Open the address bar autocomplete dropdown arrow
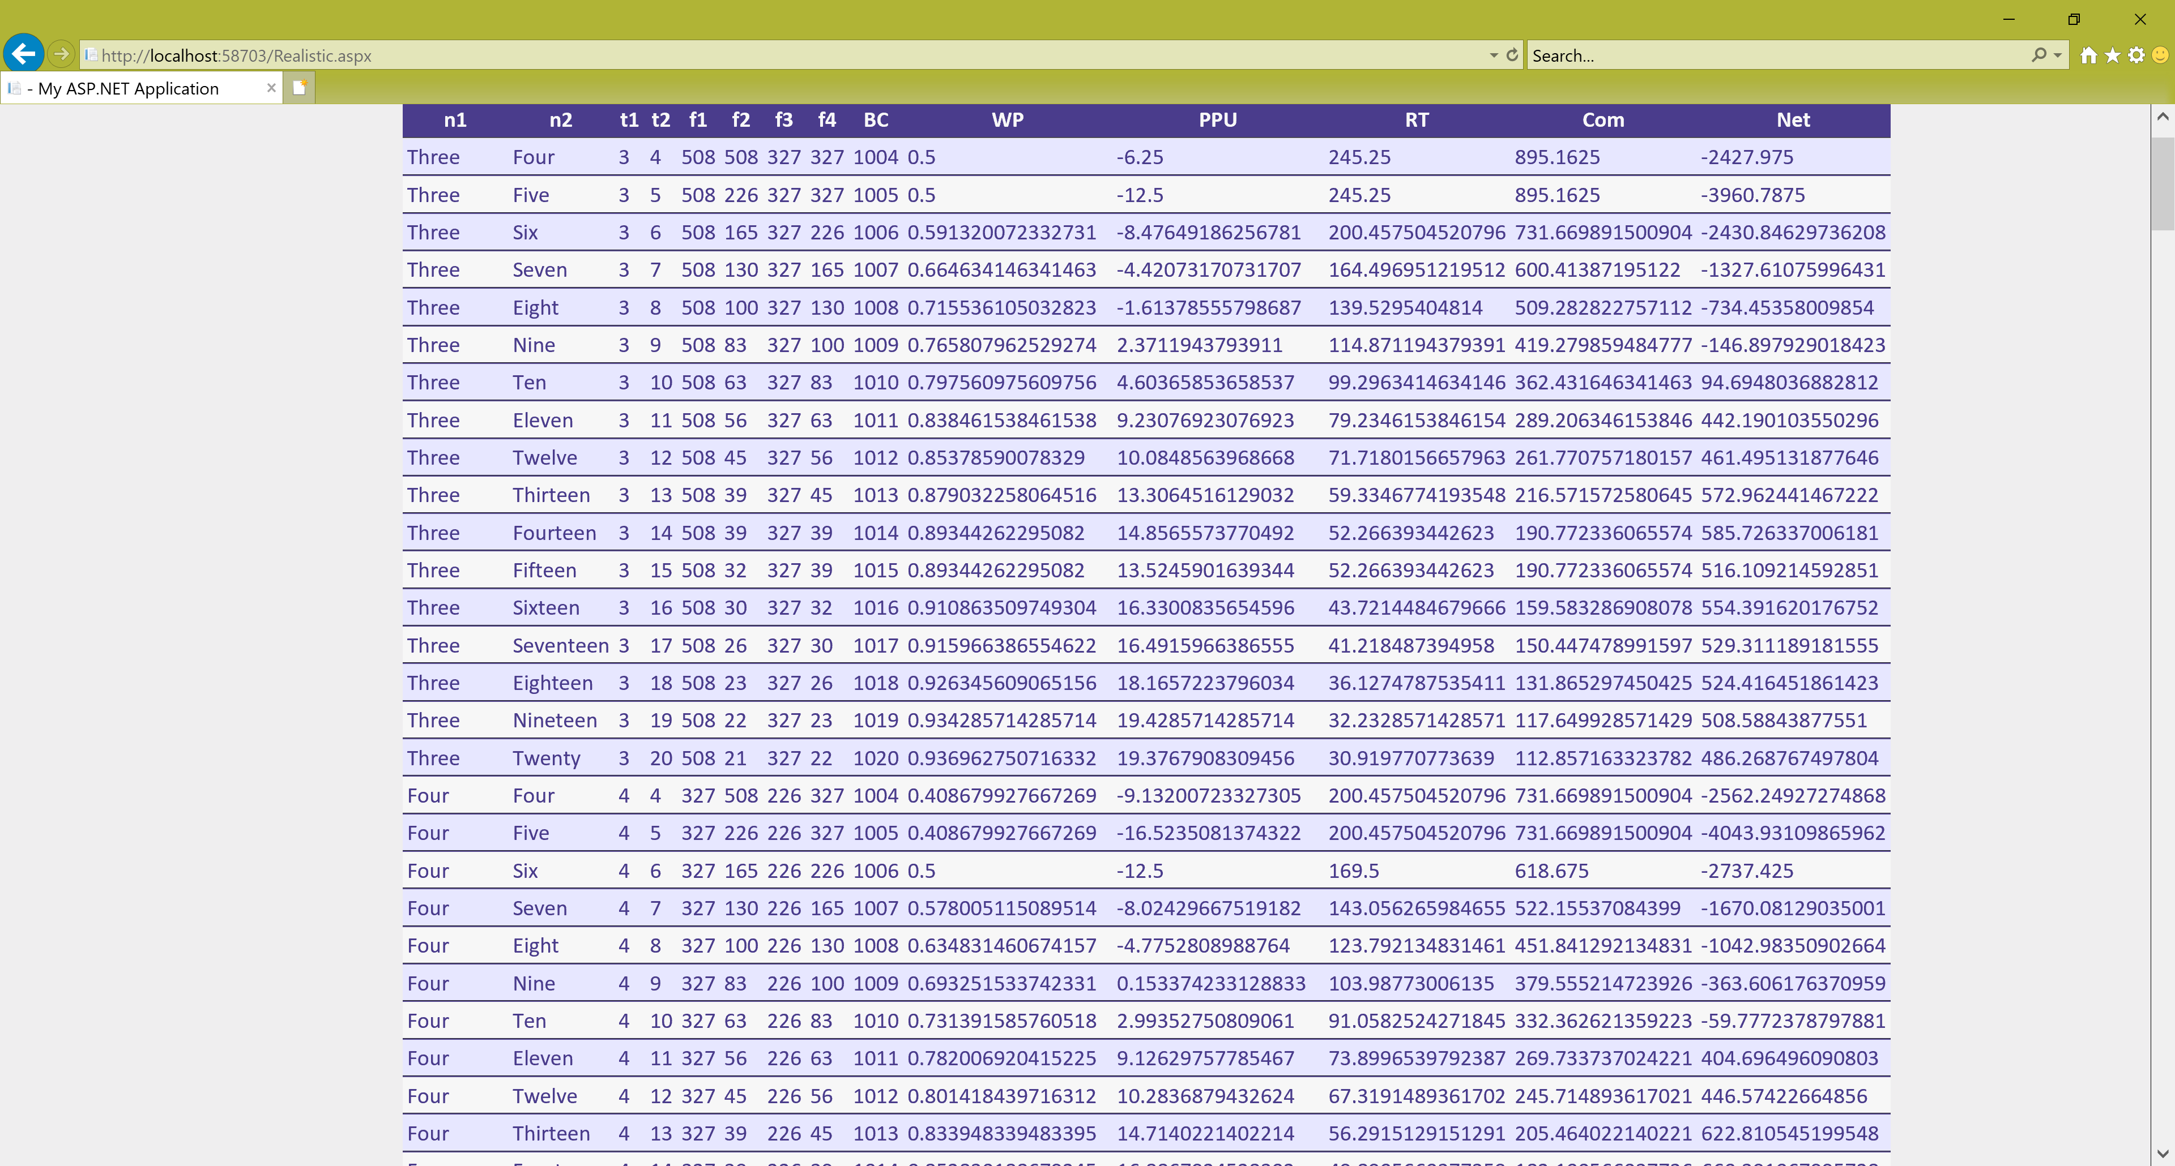2175x1166 pixels. 1494,55
